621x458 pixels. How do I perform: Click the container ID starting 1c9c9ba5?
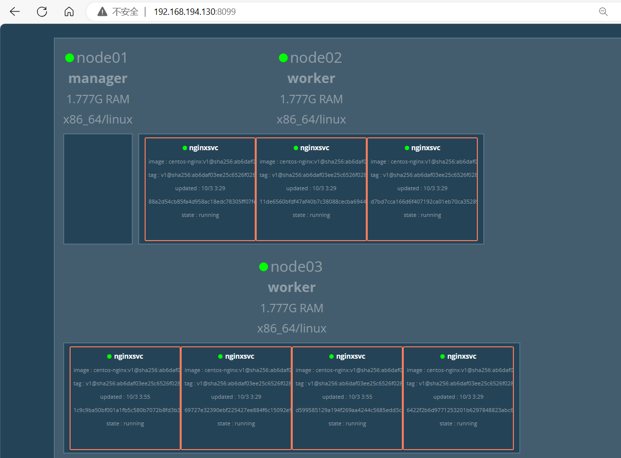(x=126, y=410)
